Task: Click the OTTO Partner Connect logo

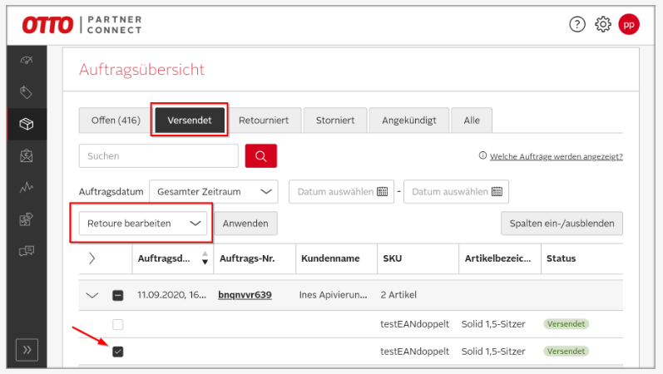Action: pos(82,24)
